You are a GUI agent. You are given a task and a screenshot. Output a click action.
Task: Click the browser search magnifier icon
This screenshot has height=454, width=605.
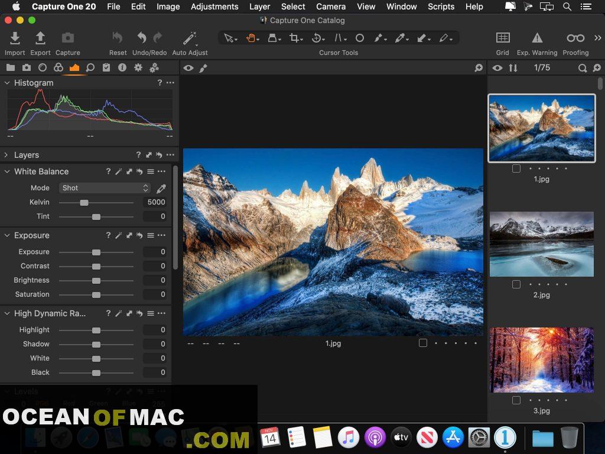click(x=582, y=69)
